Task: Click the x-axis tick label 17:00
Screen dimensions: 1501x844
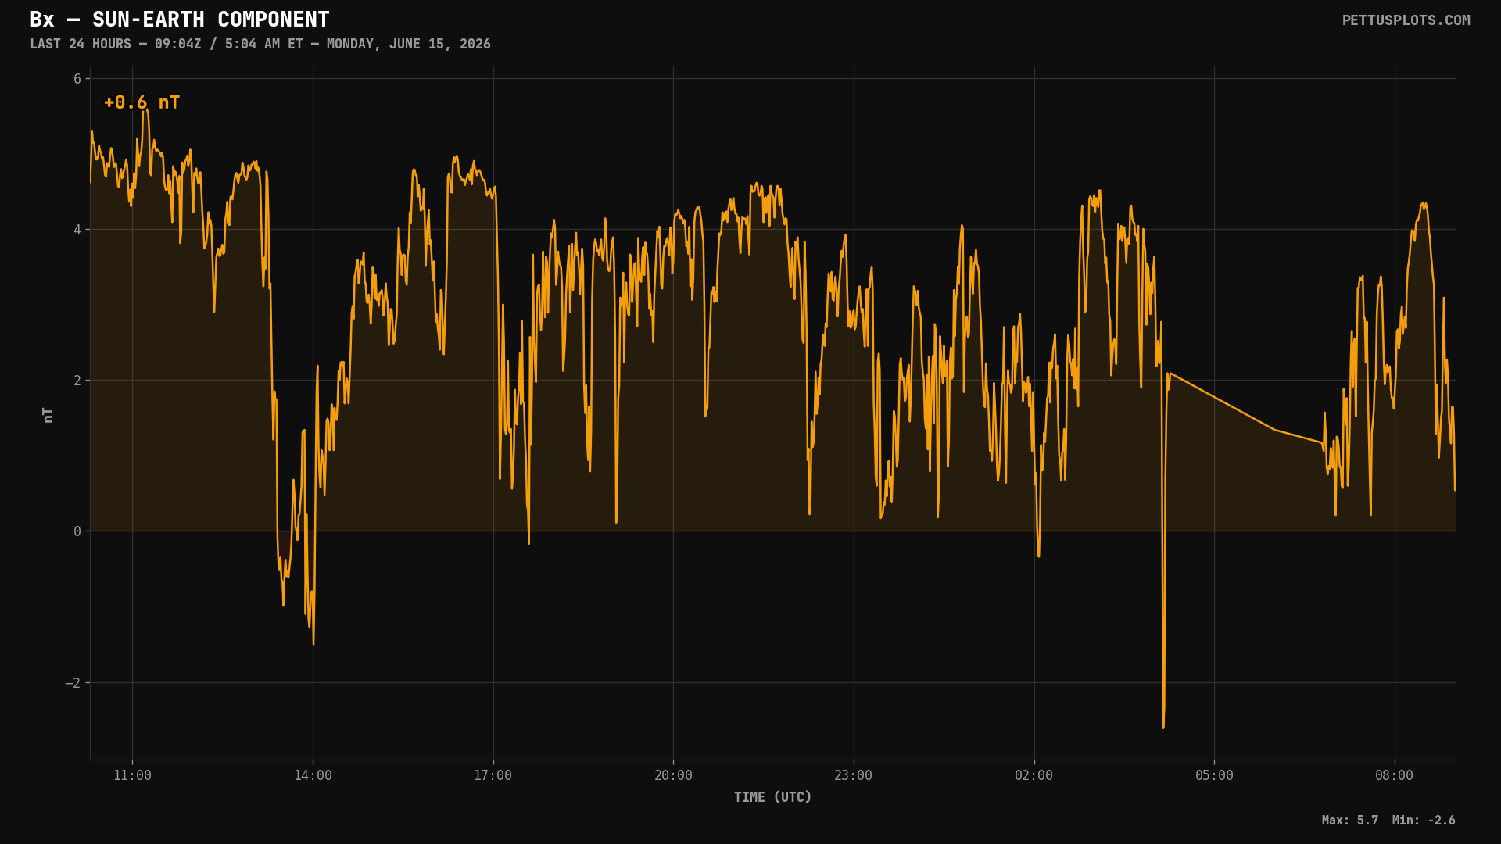Action: [493, 775]
